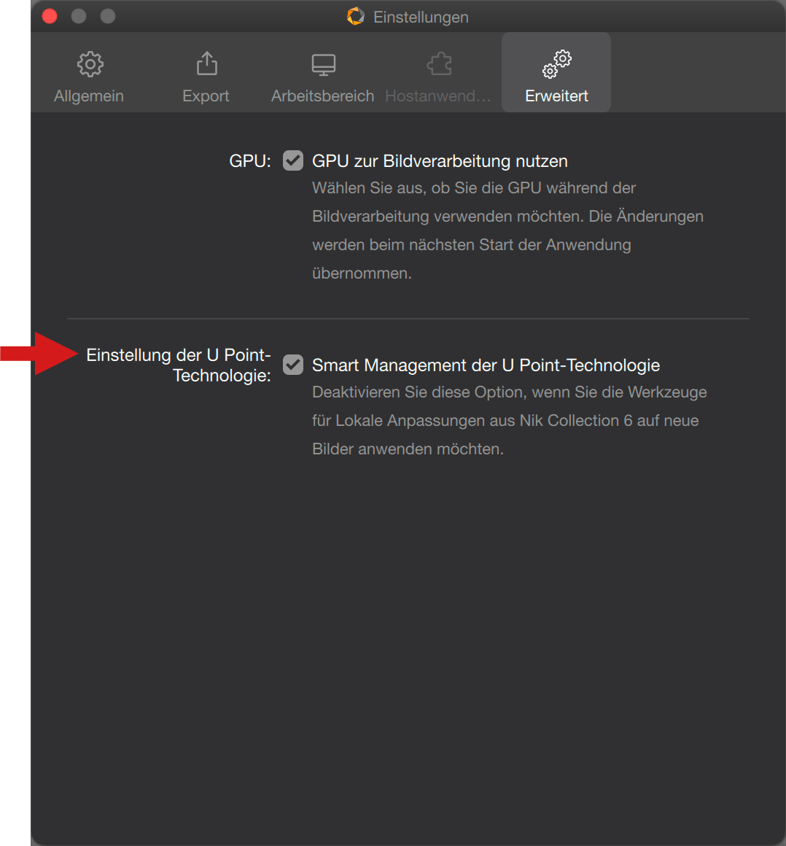The height and width of the screenshot is (846, 786).
Task: Click the Allgemein gear icon
Action: point(90,64)
